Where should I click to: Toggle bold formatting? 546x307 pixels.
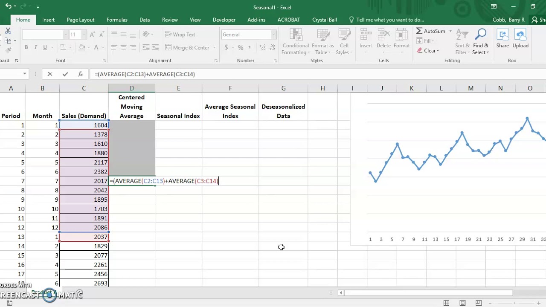pos(26,48)
